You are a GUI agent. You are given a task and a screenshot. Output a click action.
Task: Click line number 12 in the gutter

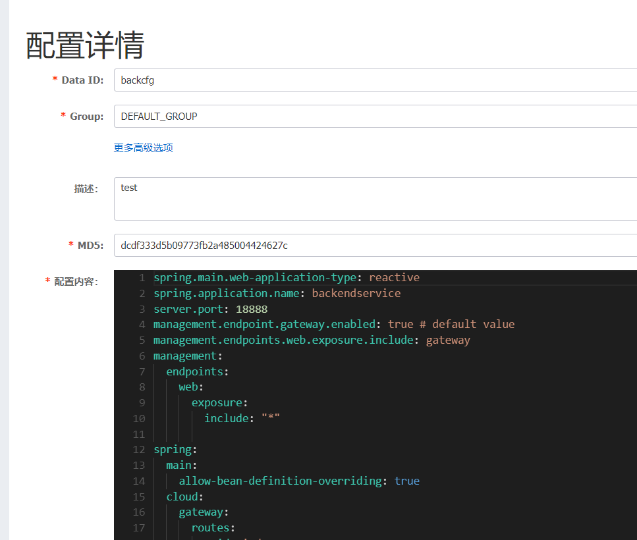pyautogui.click(x=138, y=450)
